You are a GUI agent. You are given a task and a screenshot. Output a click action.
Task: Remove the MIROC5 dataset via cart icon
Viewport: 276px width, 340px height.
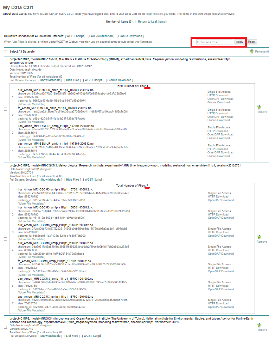point(259,325)
